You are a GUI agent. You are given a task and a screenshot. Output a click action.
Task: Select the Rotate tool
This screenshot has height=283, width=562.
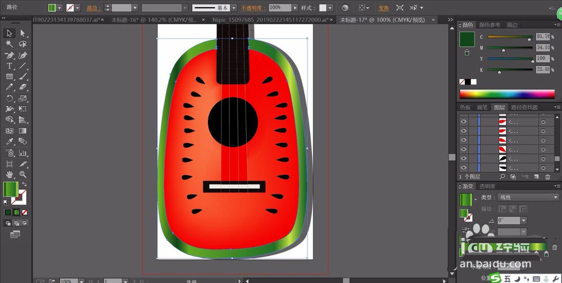(10, 98)
